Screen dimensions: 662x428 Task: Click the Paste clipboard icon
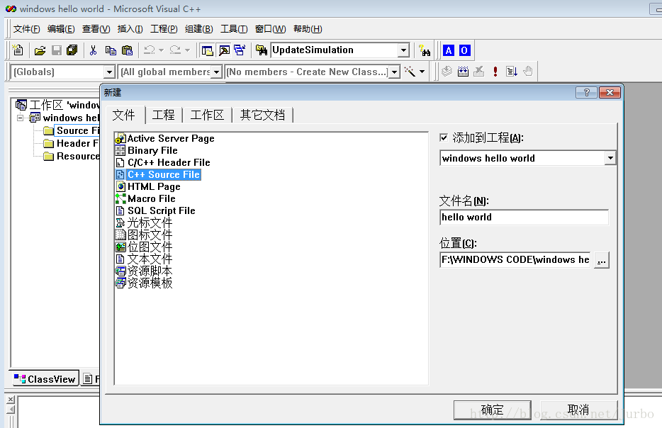pyautogui.click(x=127, y=50)
